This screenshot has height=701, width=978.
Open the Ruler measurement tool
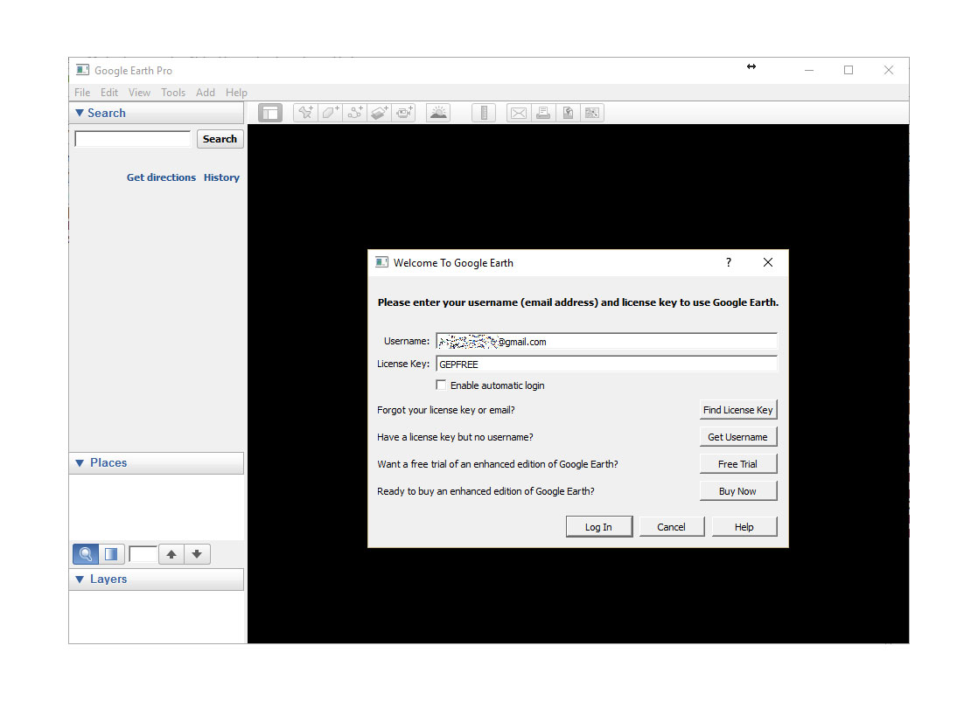click(x=484, y=113)
